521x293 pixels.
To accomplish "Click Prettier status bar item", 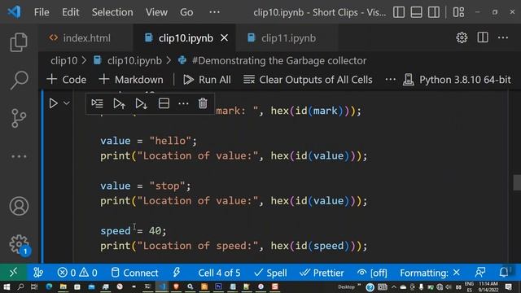I will (x=322, y=273).
